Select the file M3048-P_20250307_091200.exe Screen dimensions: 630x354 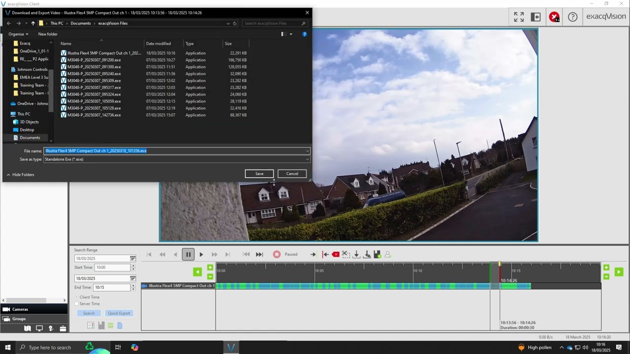[x=94, y=60]
